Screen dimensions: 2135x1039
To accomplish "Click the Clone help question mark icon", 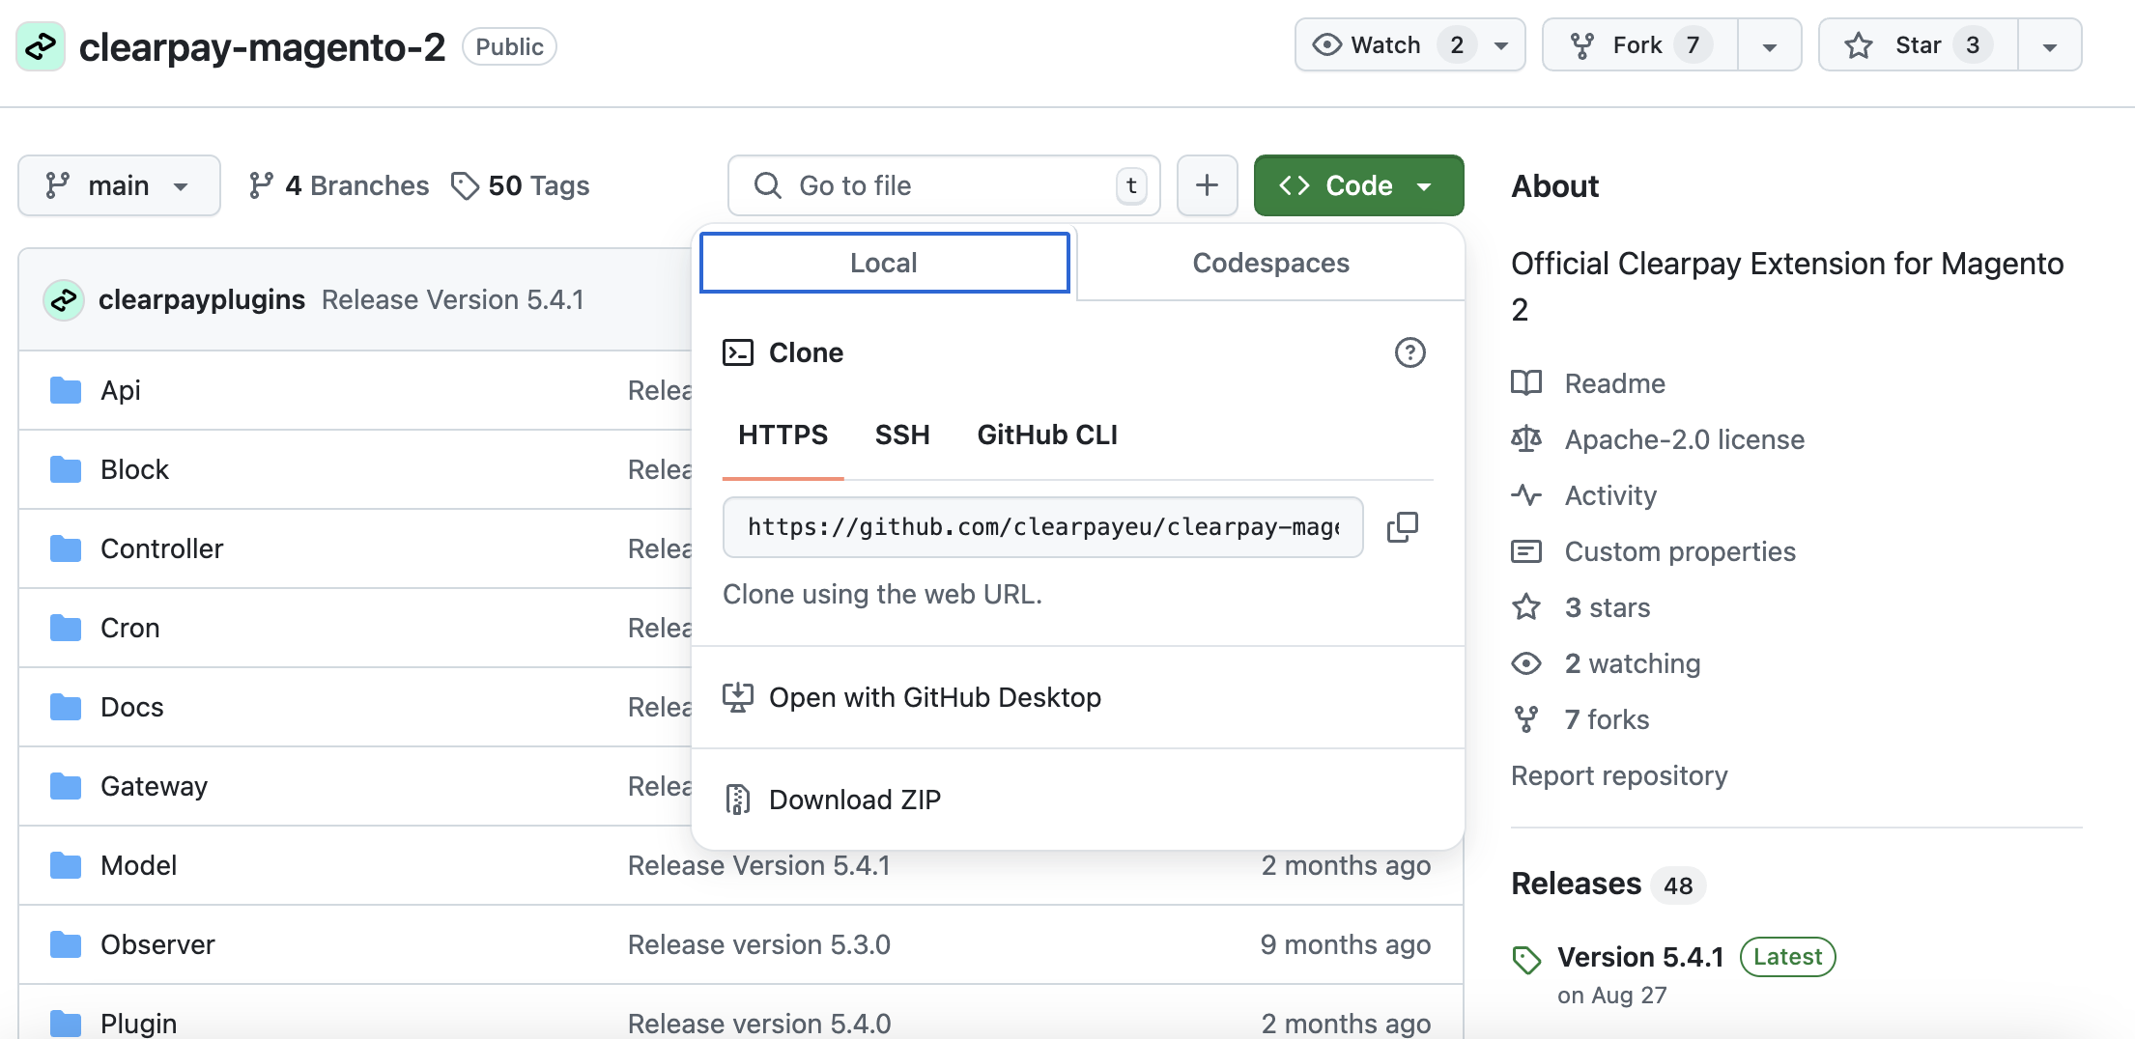I will coord(1409,352).
